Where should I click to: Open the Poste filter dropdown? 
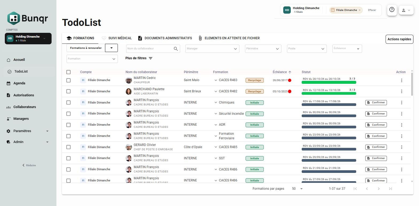307,49
